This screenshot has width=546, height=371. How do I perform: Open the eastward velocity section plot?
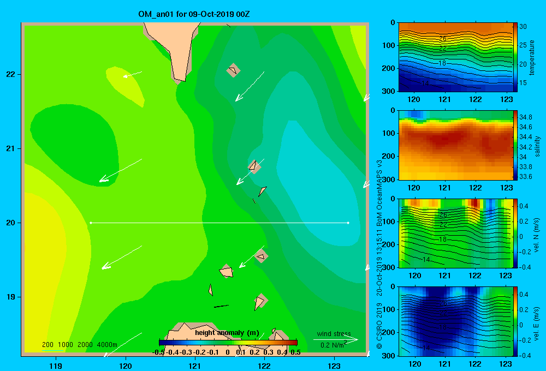point(455,321)
